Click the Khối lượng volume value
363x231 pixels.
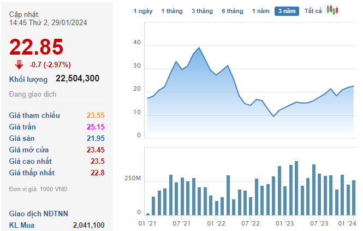(x=78, y=79)
